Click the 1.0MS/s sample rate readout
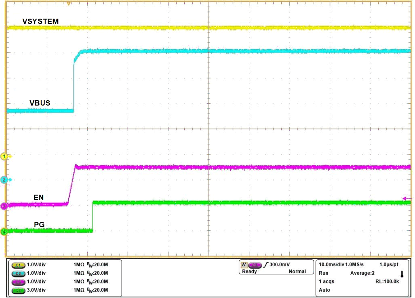 click(354, 264)
